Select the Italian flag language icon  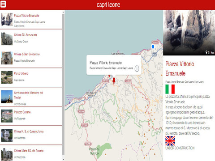pos(170,89)
